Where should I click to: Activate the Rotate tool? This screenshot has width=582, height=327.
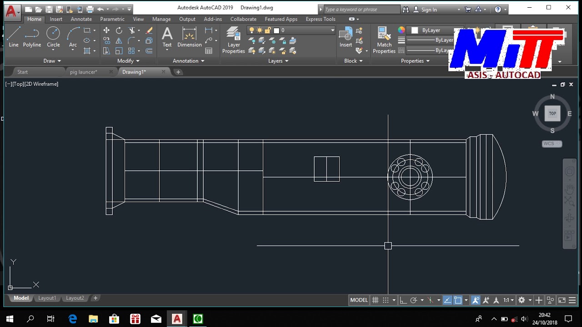point(119,30)
